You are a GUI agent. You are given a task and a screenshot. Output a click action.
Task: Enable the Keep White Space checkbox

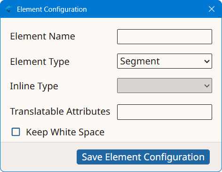pyautogui.click(x=16, y=132)
